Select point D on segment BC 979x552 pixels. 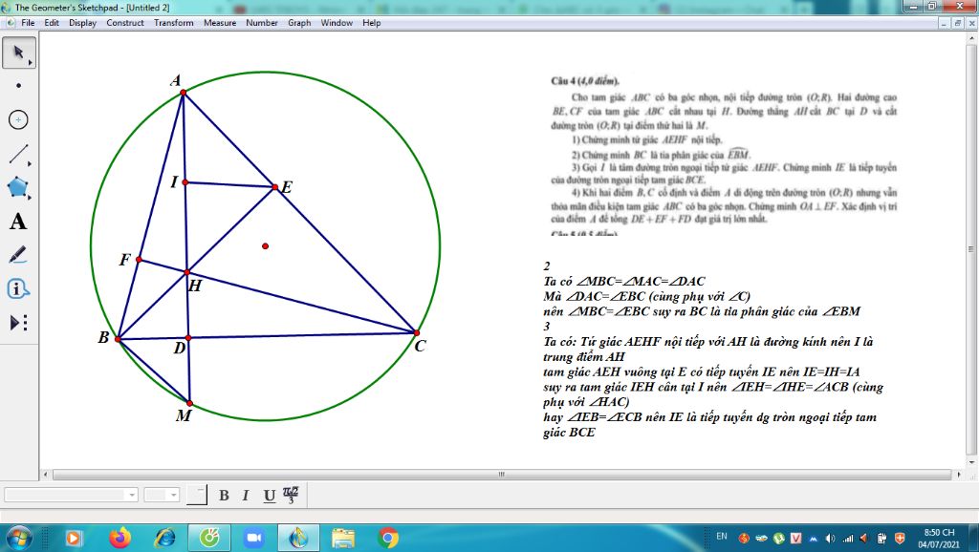tap(188, 337)
